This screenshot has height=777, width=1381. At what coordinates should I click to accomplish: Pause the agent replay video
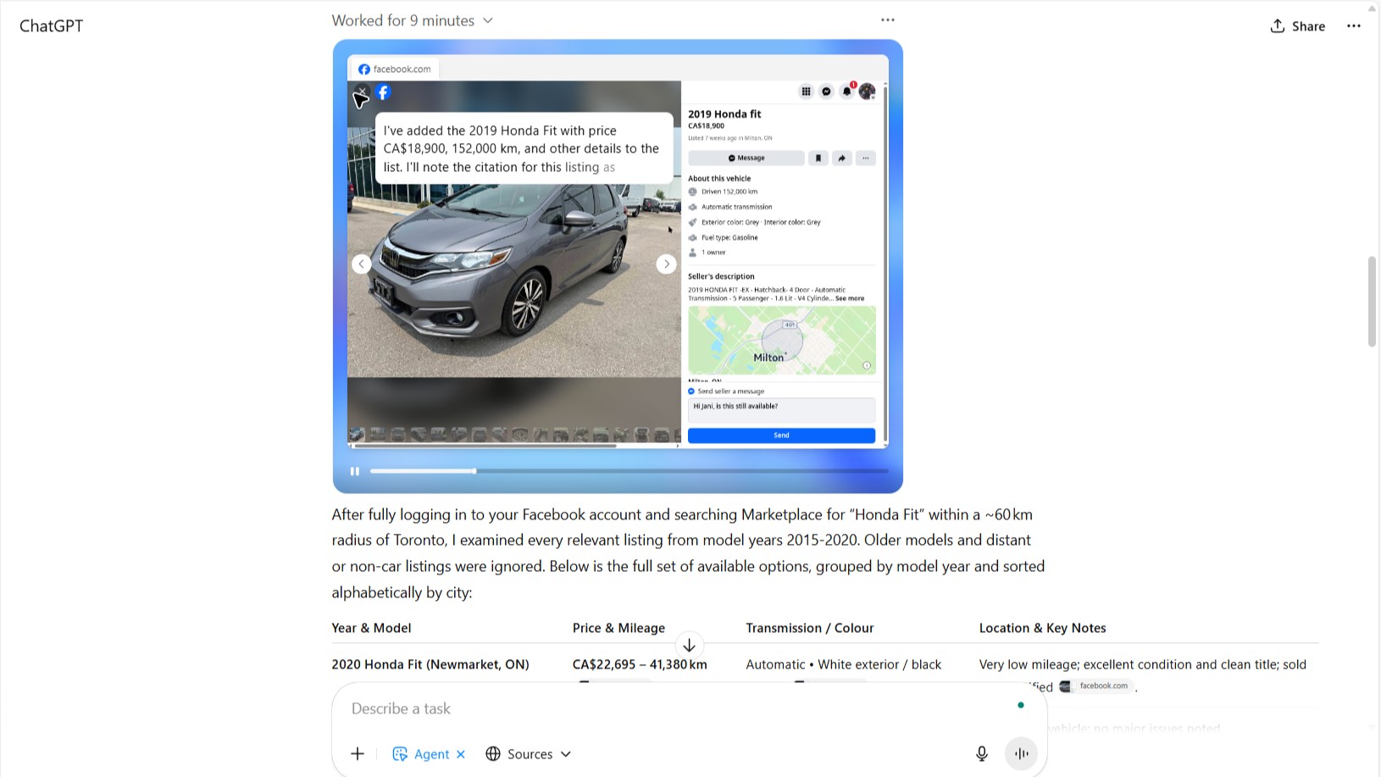pos(355,471)
